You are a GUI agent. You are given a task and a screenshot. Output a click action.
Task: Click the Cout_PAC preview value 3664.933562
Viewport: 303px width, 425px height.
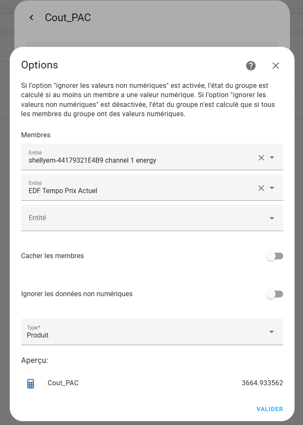point(262,383)
